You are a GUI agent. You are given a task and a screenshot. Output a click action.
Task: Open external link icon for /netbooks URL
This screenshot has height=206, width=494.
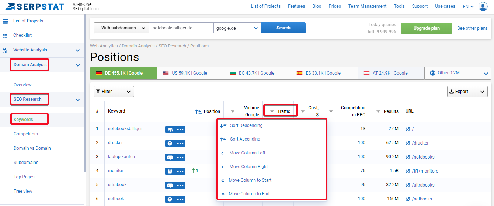[x=408, y=199]
